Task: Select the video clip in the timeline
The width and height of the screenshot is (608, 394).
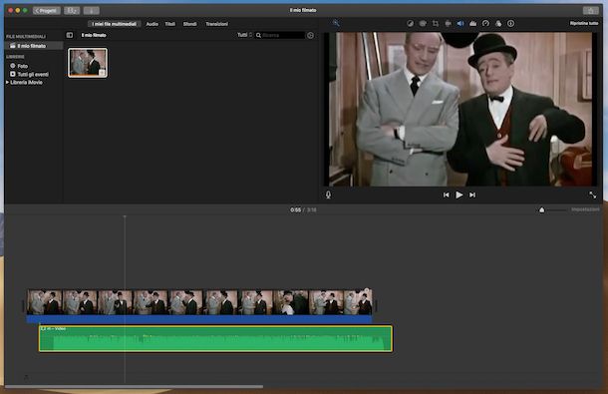Action: 199,301
